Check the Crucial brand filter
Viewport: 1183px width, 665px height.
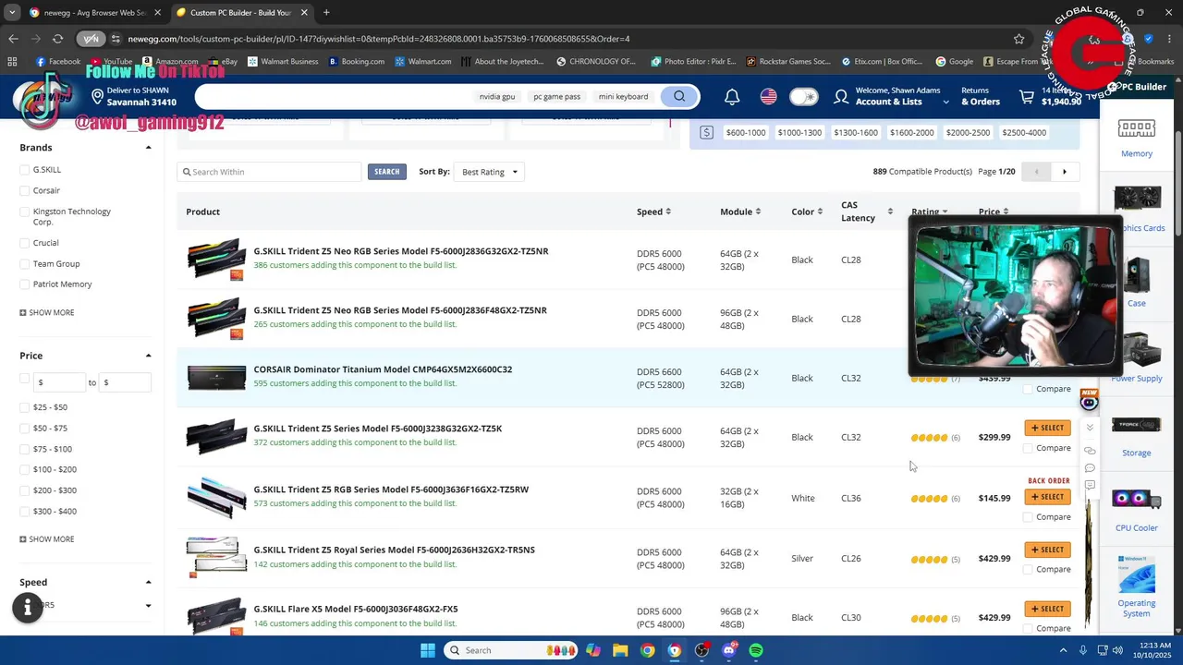(x=25, y=243)
